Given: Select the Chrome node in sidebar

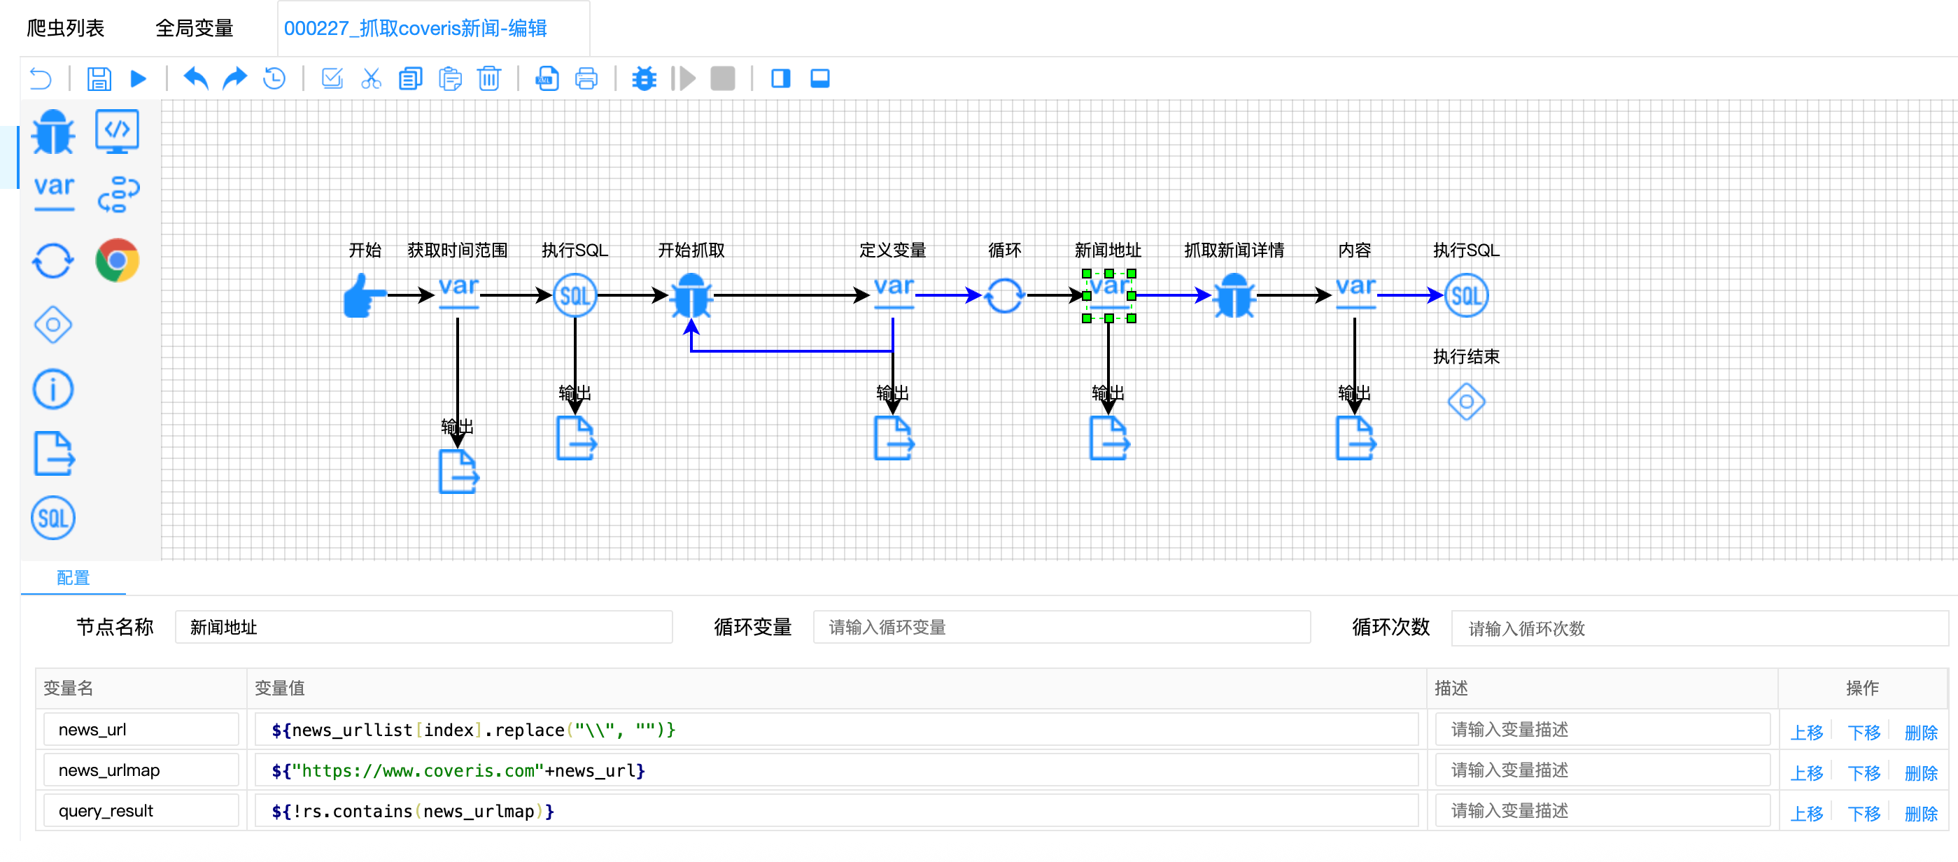Looking at the screenshot, I should [x=117, y=261].
